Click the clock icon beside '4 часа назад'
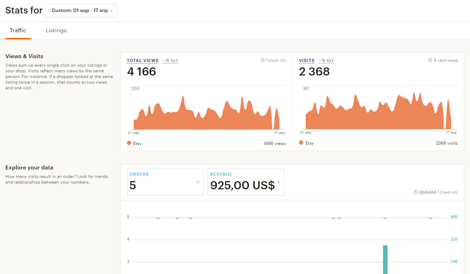The image size is (470, 274). pyautogui.click(x=430, y=60)
